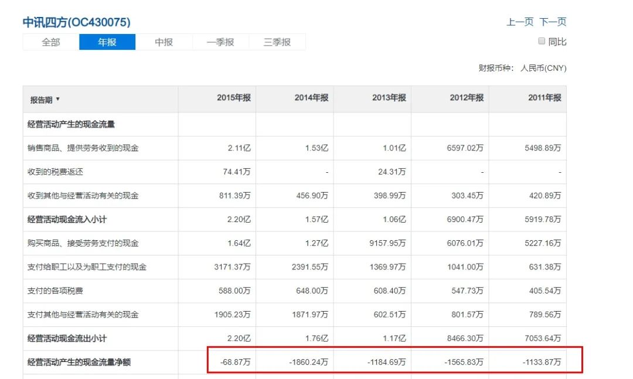Click row label 购买商品、接受劳务支付的现金

83,243
